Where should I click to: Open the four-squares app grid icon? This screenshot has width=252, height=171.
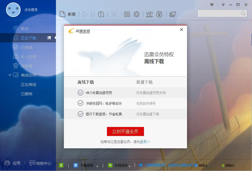[127, 14]
